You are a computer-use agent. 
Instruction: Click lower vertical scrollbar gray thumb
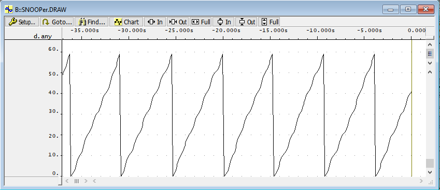(x=430, y=163)
